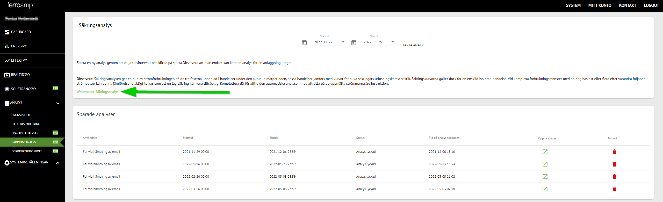Click 'Fel vid hämtning av email' in 2022-01-16 row
Image resolution: width=663 pixels, height=202 pixels.
102,164
